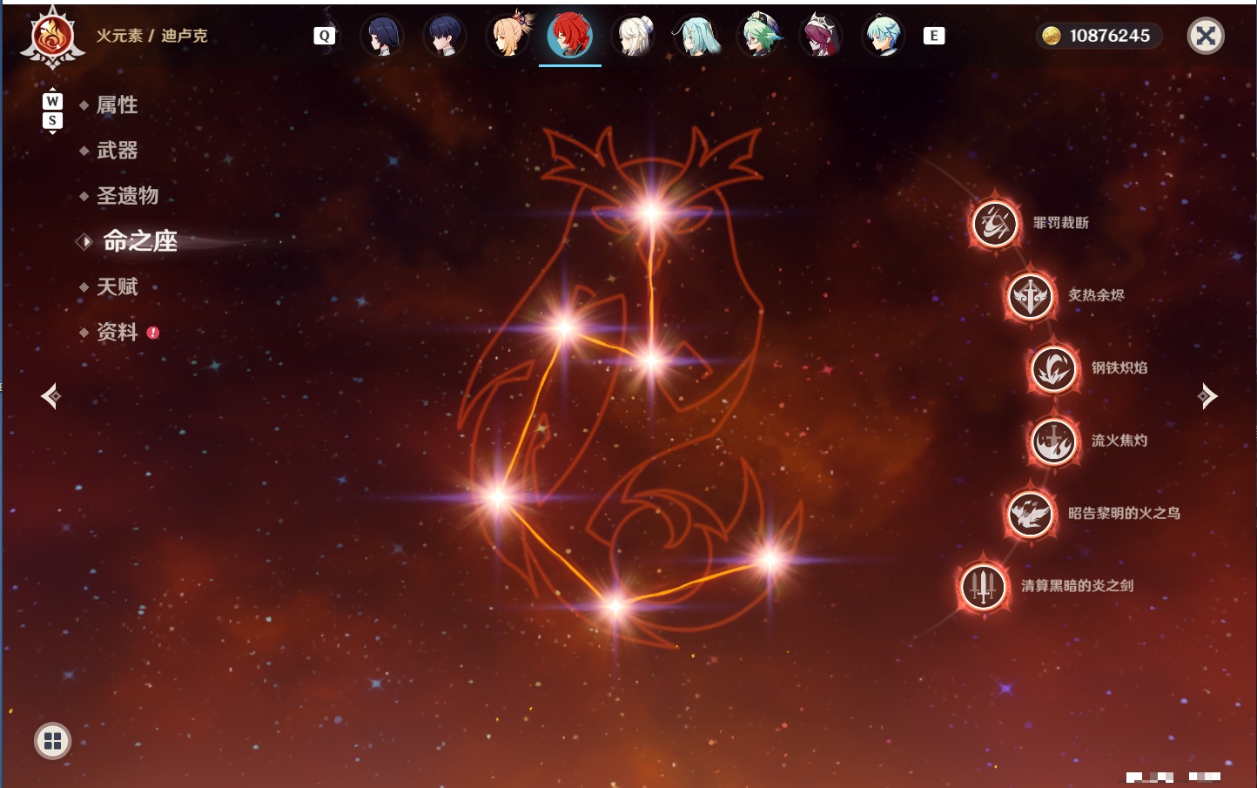This screenshot has width=1257, height=788.
Task: Select the dark bob-haired avatar beside Q
Action: click(x=382, y=36)
